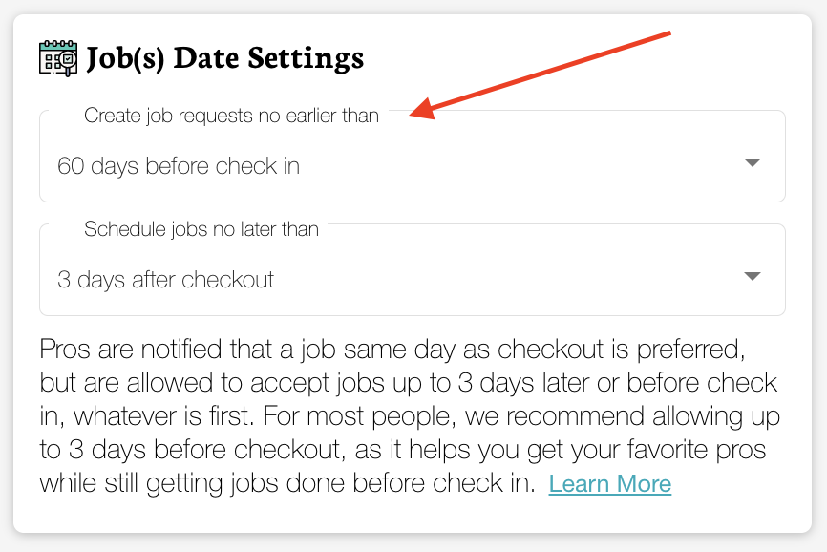Select the "60 days before check in" value text
This screenshot has height=552, width=827.
pyautogui.click(x=179, y=166)
